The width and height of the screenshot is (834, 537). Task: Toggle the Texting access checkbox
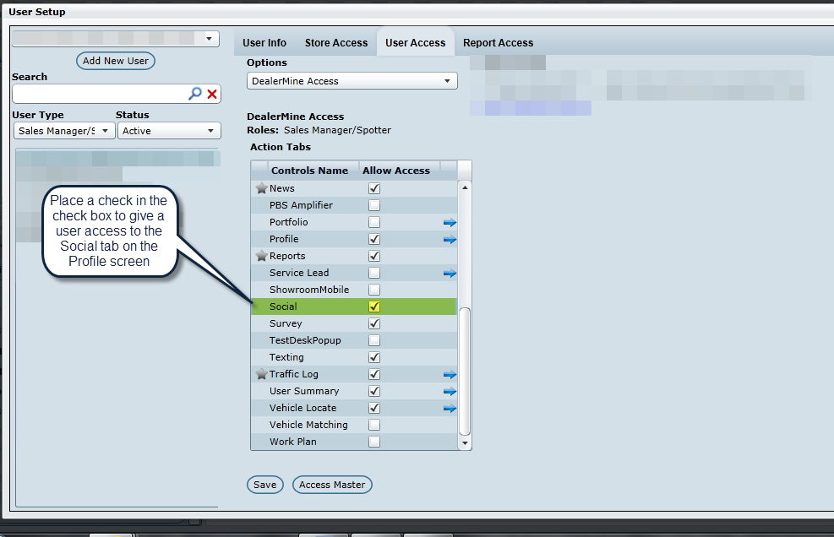tap(374, 357)
